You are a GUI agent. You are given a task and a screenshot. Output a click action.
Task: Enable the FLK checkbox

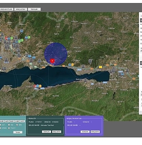click(9, 125)
